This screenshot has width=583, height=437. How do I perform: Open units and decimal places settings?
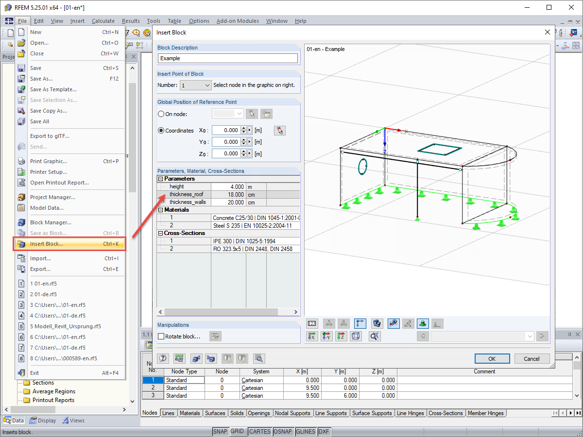(179, 358)
